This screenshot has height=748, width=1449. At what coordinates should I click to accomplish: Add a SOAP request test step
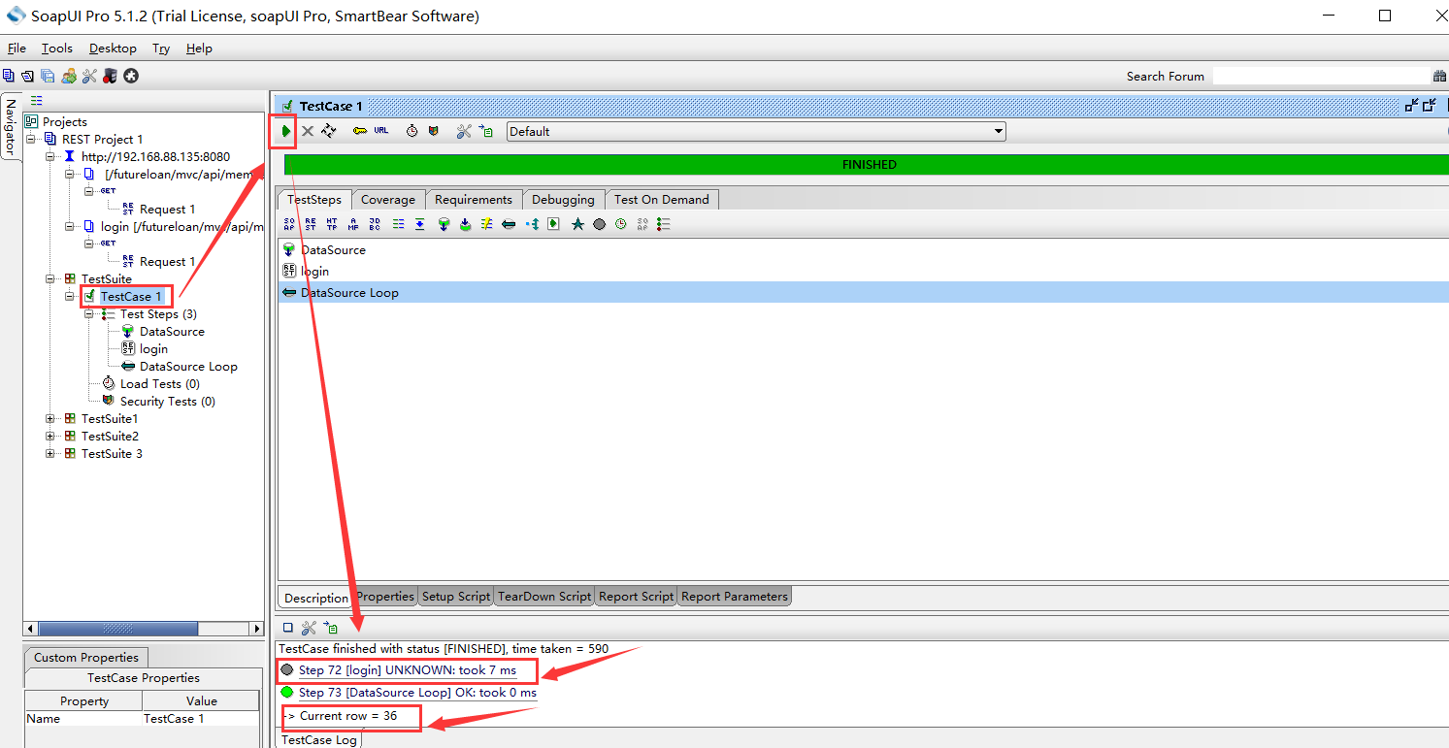pos(289,224)
